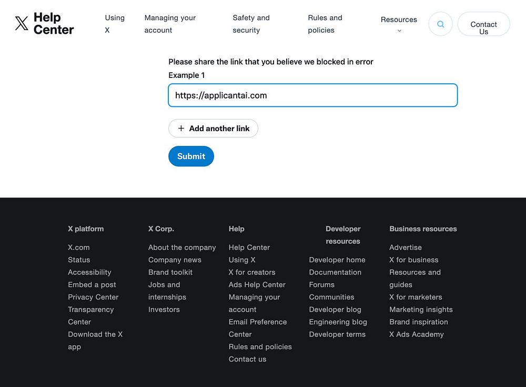Click the plus icon to add link
The height and width of the screenshot is (387, 526).
tap(181, 128)
